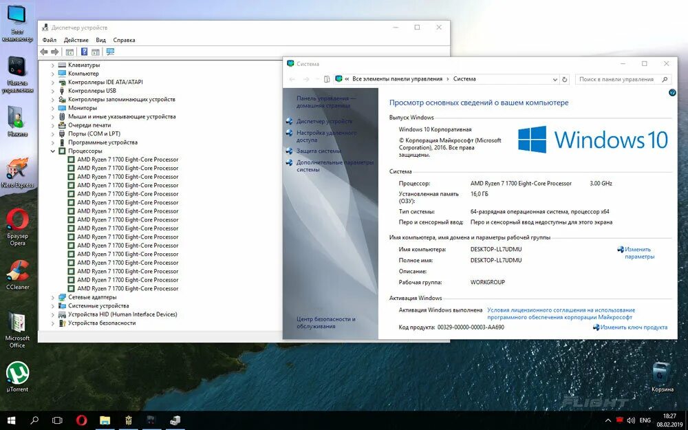Screen dimensions: 688x430
Task: Select Очереди печати tree item
Action: pyautogui.click(x=89, y=125)
